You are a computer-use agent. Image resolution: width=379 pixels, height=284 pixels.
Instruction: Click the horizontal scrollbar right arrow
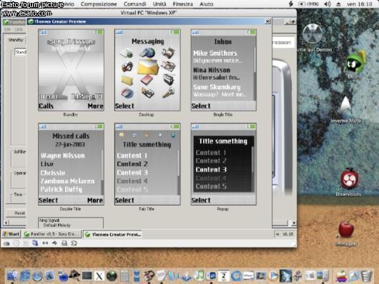point(294,223)
